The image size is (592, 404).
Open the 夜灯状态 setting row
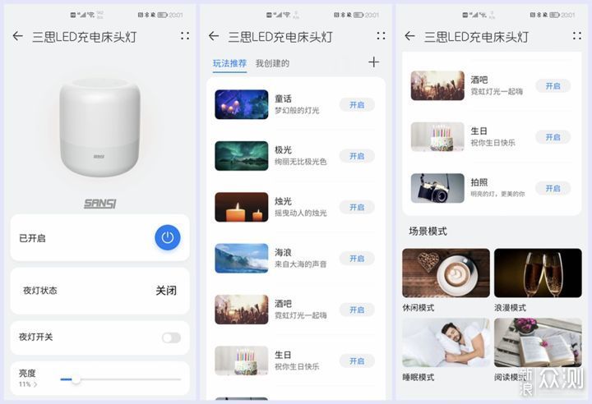pyautogui.click(x=99, y=291)
